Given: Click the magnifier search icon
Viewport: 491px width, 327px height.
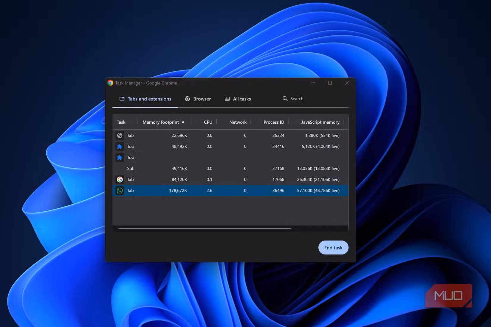Looking at the screenshot, I should coord(285,99).
